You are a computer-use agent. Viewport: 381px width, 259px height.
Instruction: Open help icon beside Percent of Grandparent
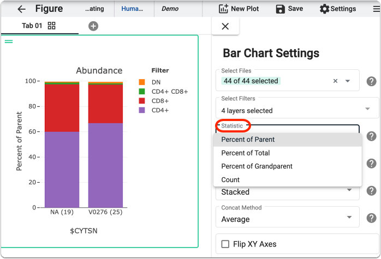click(371, 164)
